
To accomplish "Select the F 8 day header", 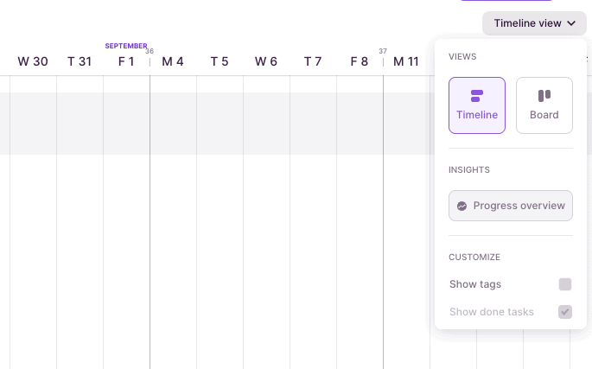I will [x=360, y=61].
